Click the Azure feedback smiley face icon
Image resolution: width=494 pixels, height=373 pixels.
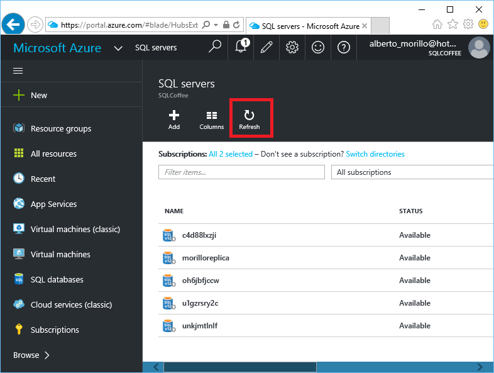click(318, 47)
